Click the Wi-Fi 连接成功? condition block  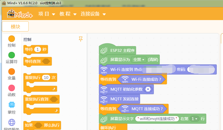coord(142,79)
